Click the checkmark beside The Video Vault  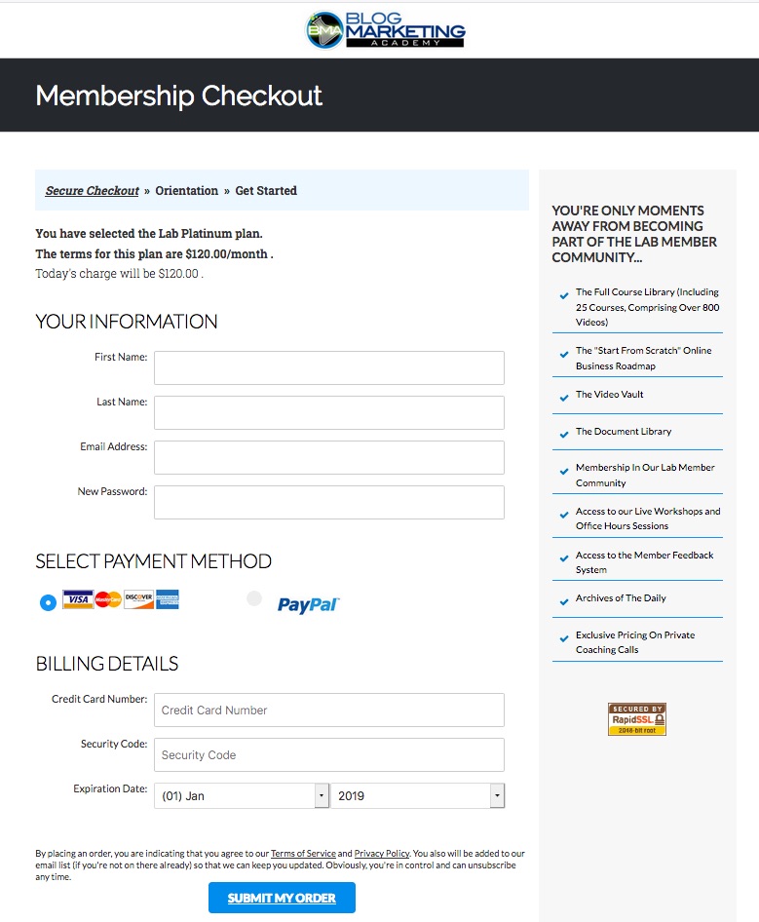click(x=564, y=398)
